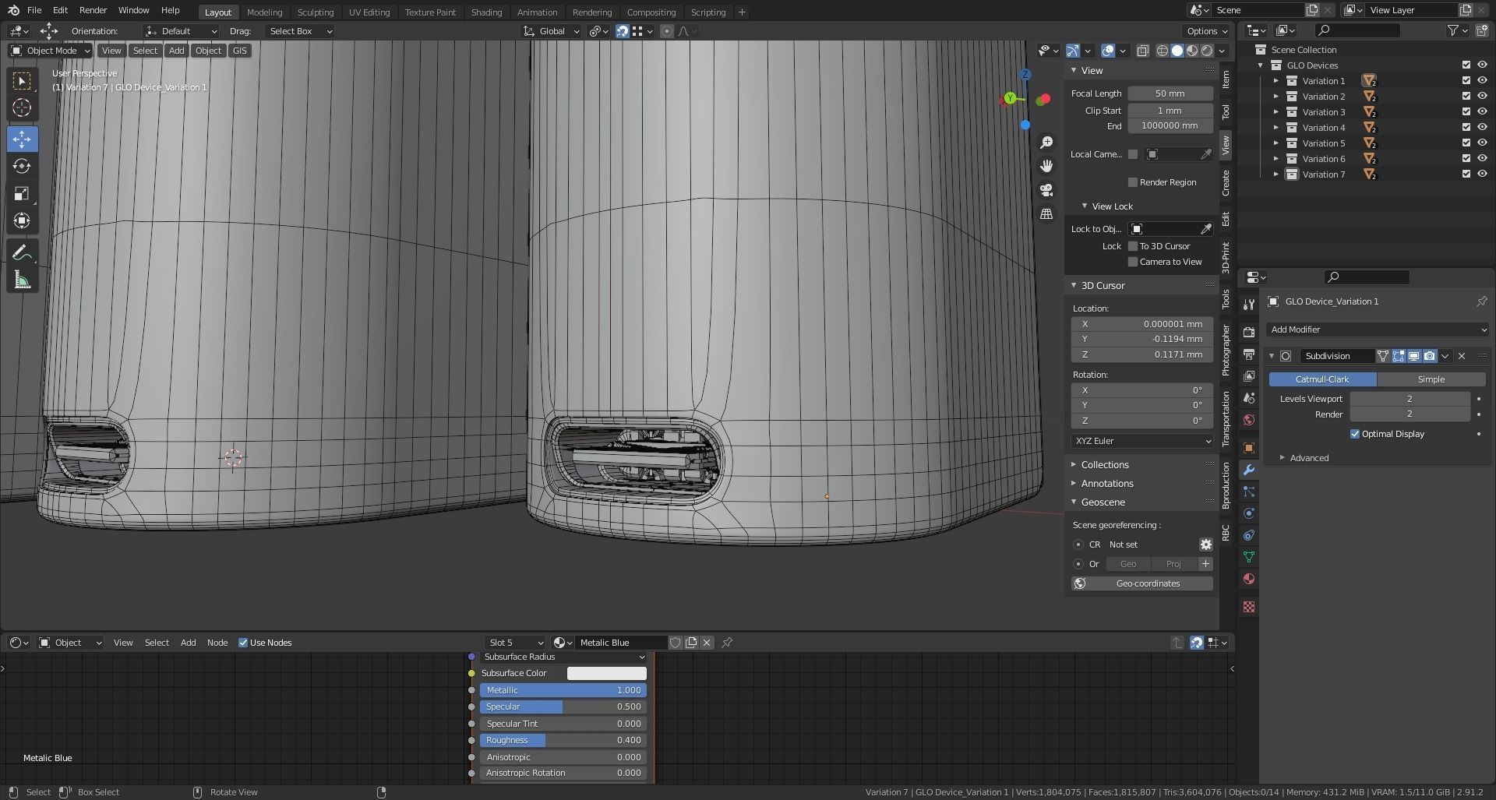
Task: Open the Render menu
Action: click(x=93, y=10)
